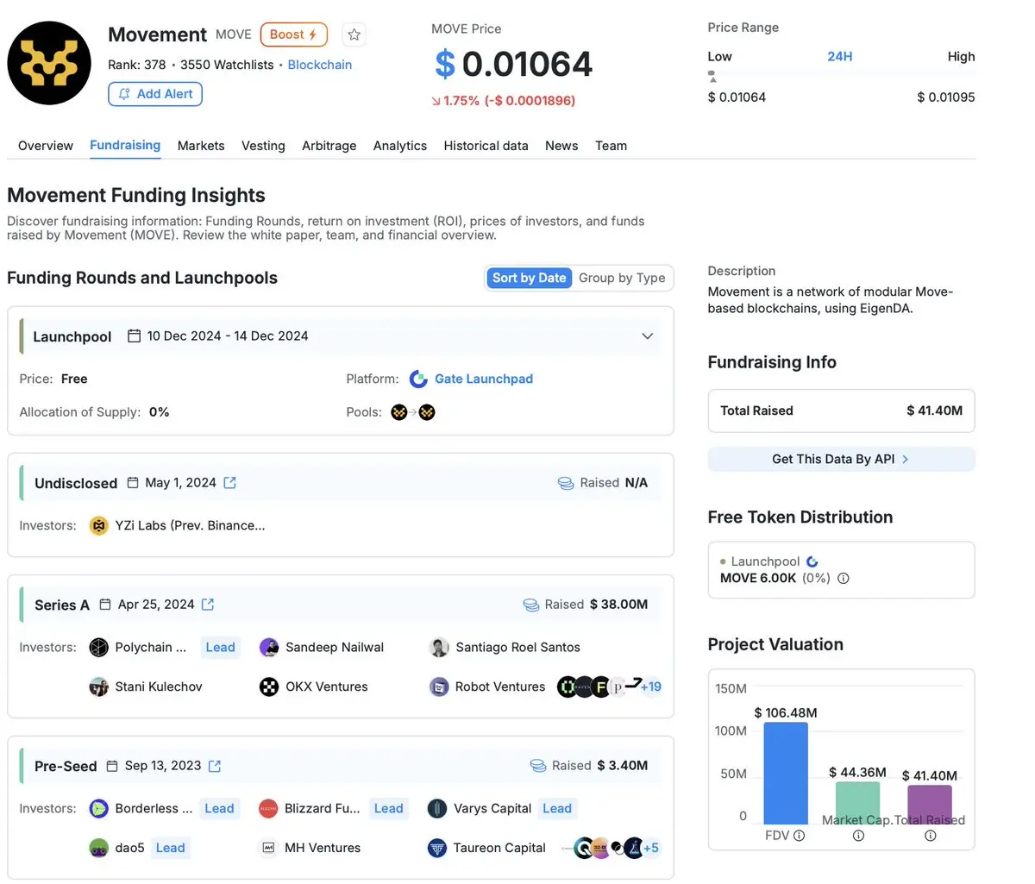This screenshot has height=884, width=1035.
Task: Open the Historical data tab
Action: [486, 146]
